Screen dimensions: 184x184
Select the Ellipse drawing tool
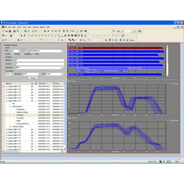click(39, 36)
